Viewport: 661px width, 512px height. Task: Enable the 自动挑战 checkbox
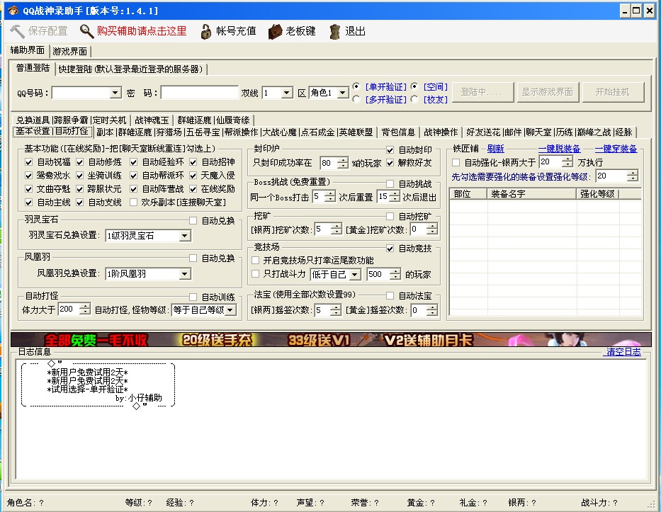(x=390, y=183)
